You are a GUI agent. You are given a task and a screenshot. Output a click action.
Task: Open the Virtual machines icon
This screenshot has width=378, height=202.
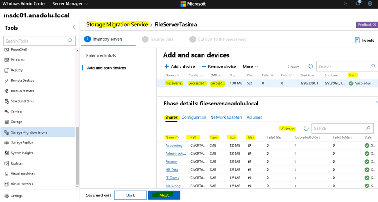tap(7, 174)
